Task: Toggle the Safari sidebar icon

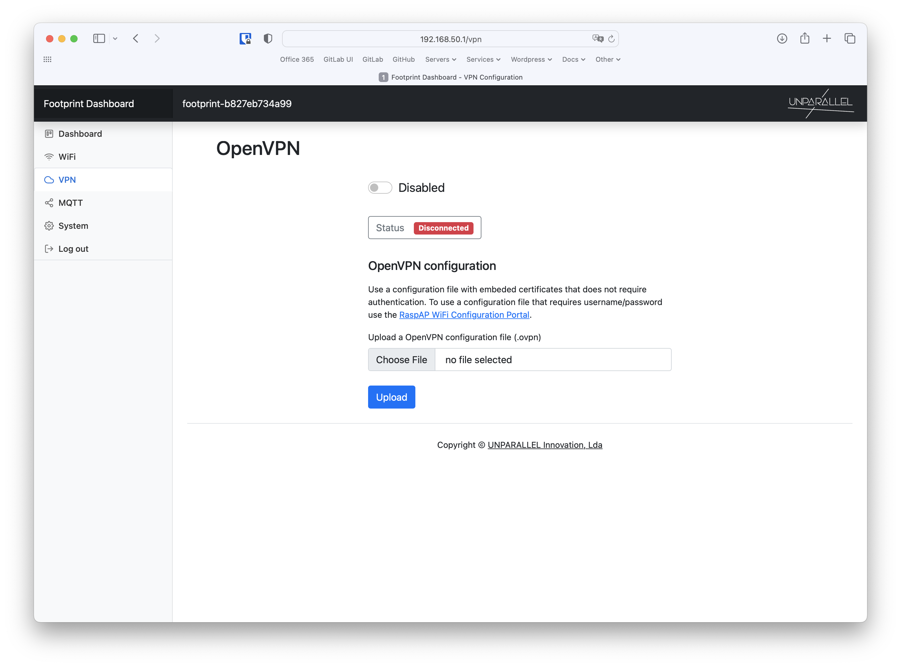Action: tap(99, 39)
